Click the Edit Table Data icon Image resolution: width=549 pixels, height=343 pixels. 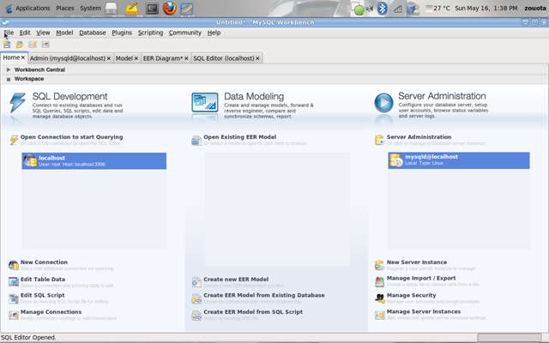click(14, 281)
